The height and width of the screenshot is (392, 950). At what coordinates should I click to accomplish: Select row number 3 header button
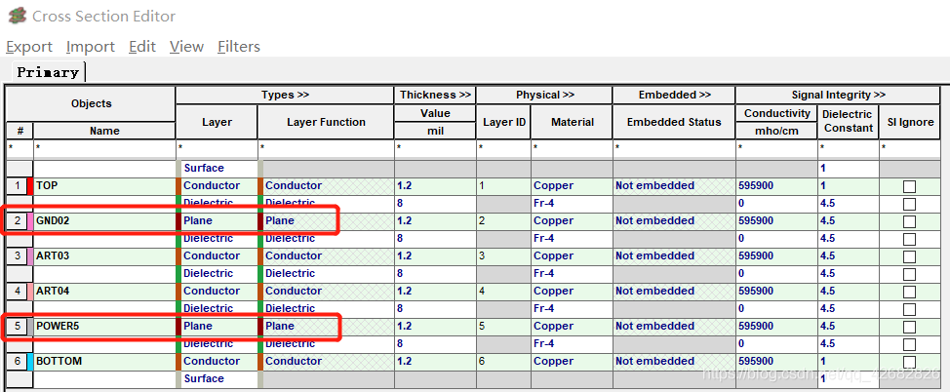click(x=17, y=256)
